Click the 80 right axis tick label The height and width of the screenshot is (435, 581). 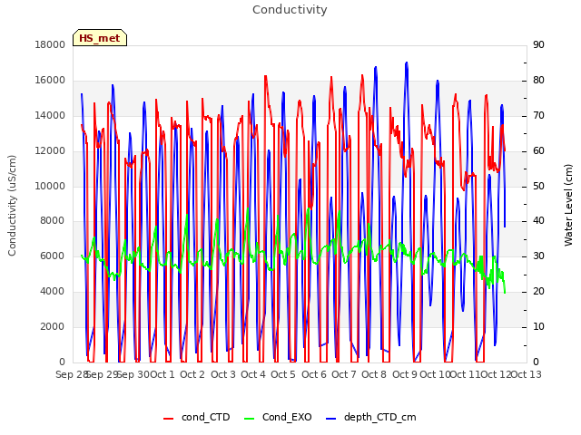(x=538, y=81)
